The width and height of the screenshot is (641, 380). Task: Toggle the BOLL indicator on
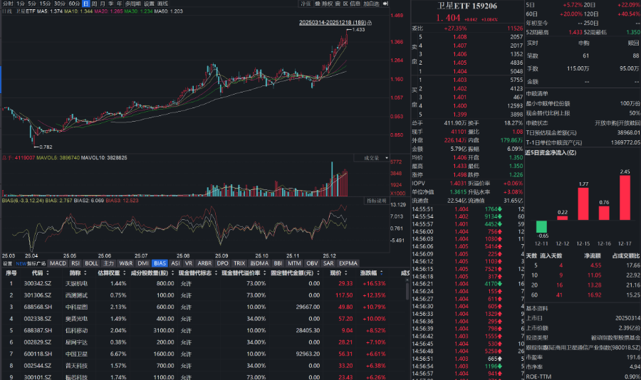pos(92,263)
